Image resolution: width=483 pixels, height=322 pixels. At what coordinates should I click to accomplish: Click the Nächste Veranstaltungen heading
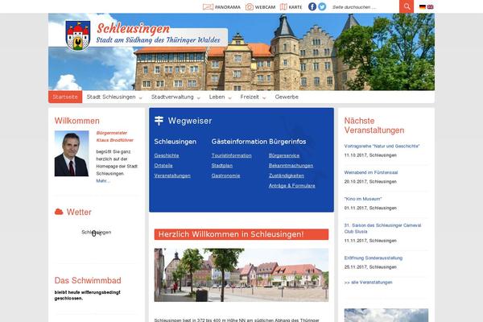click(x=374, y=126)
